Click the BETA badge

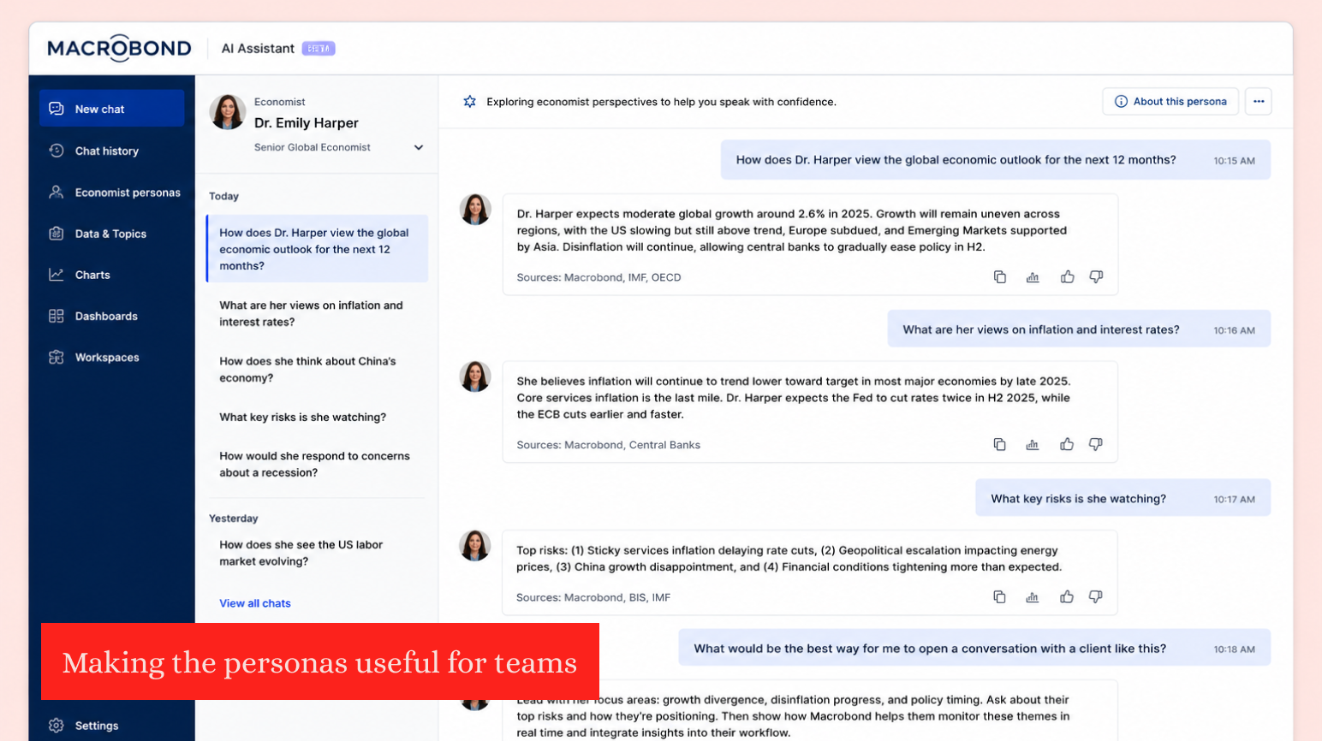(319, 49)
